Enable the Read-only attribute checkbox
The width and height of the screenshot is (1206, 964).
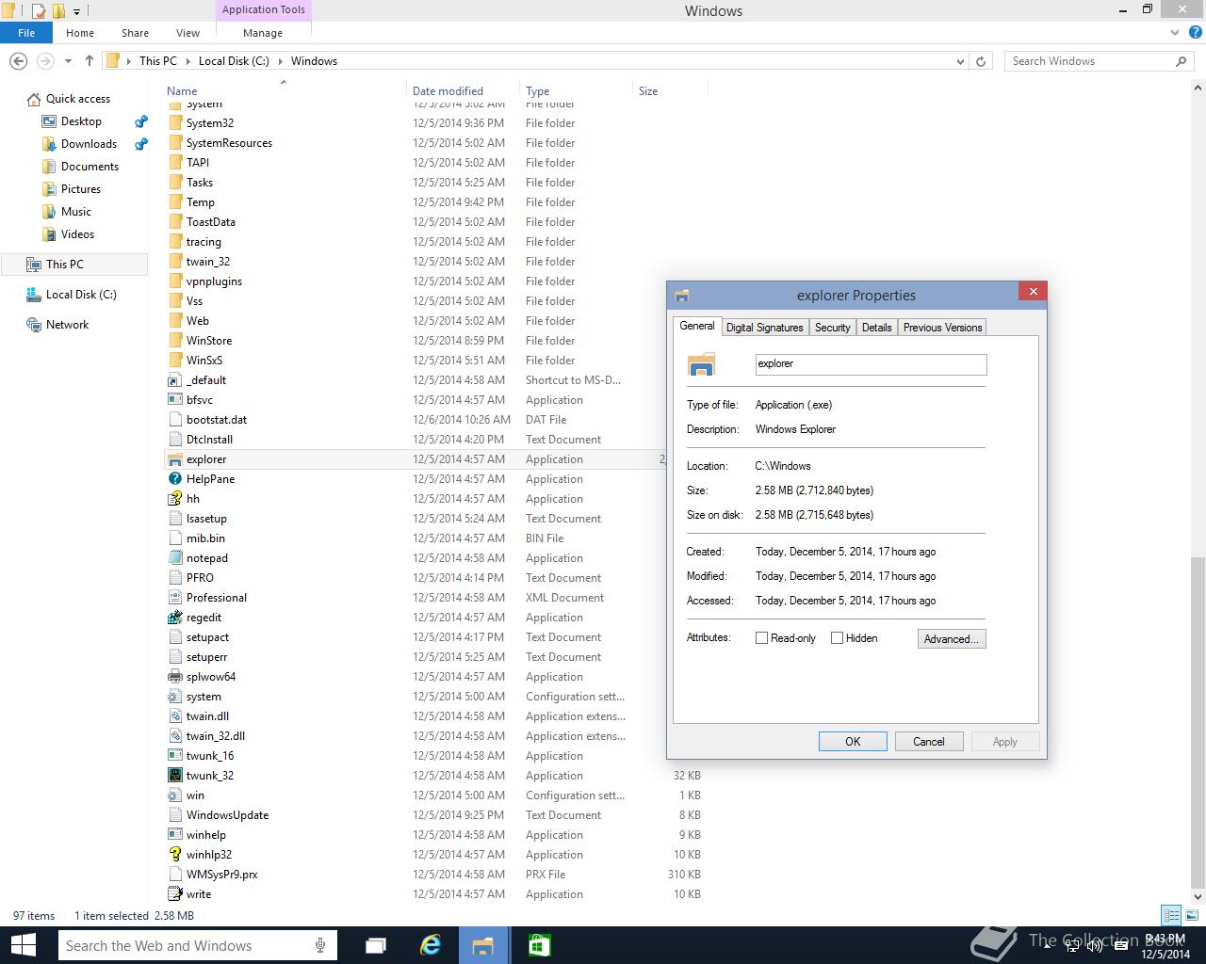point(761,638)
